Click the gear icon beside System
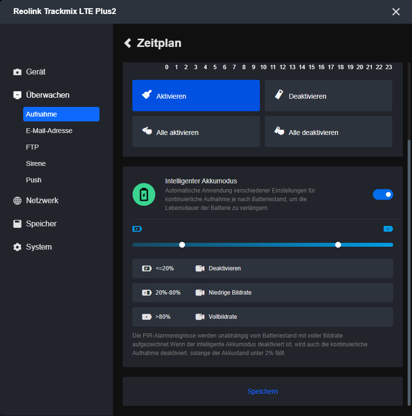Image resolution: width=412 pixels, height=416 pixels. pyautogui.click(x=17, y=247)
